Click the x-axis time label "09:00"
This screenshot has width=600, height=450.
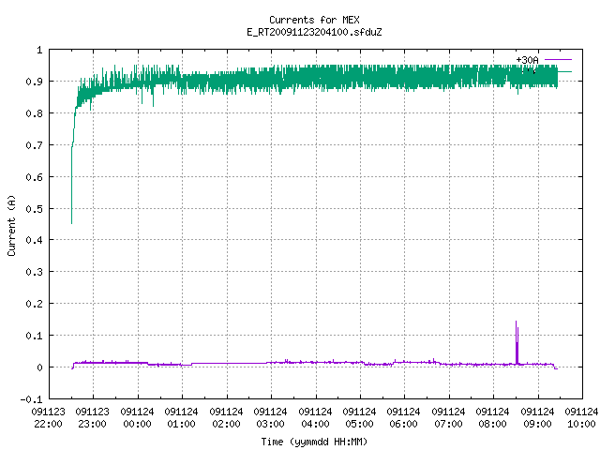[537, 424]
